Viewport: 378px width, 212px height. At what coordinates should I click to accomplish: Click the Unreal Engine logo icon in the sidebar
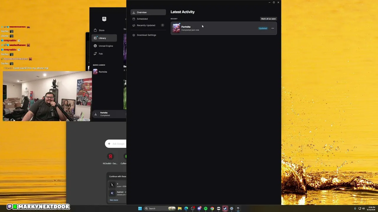(x=95, y=46)
